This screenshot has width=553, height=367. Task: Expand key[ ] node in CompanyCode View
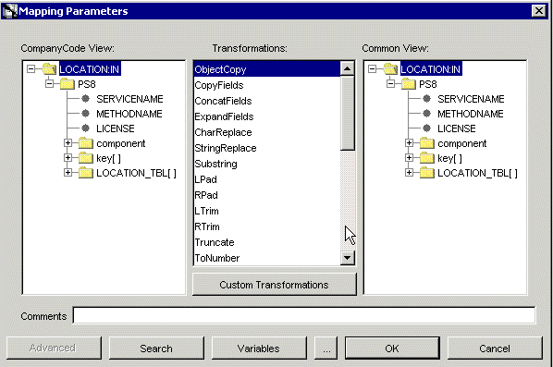point(68,157)
